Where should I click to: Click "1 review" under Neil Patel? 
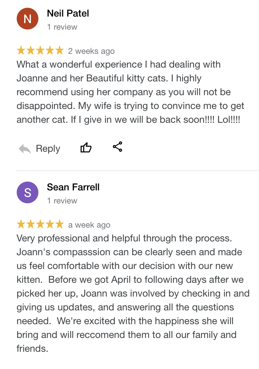point(62,27)
